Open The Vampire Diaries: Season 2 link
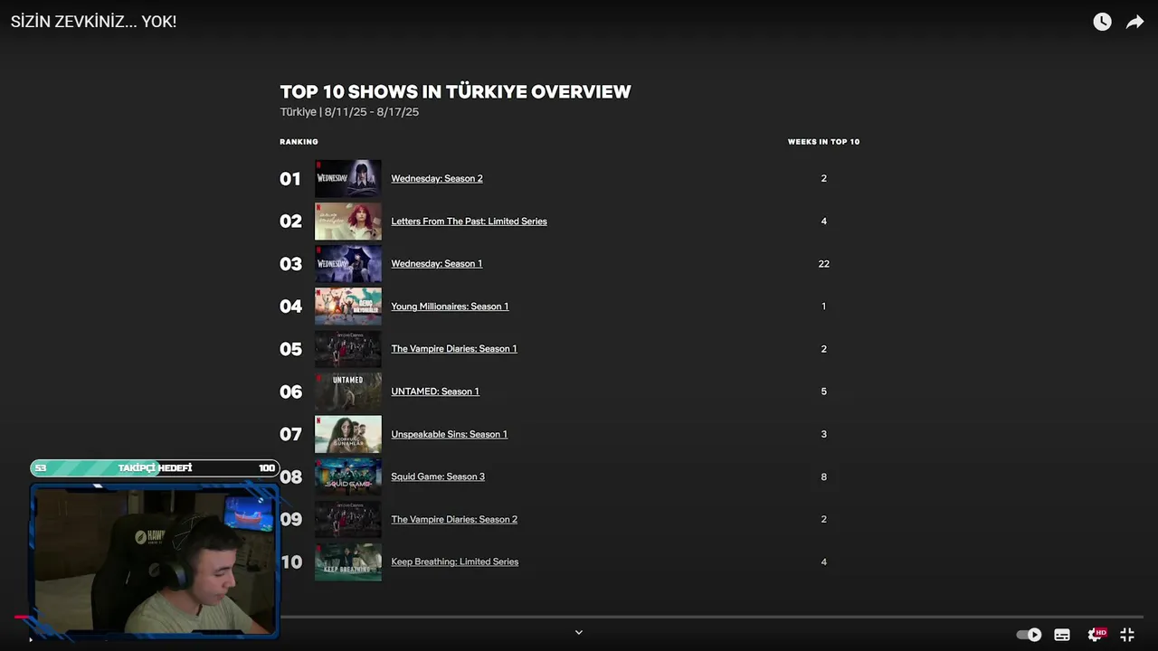This screenshot has width=1158, height=651. point(454,518)
